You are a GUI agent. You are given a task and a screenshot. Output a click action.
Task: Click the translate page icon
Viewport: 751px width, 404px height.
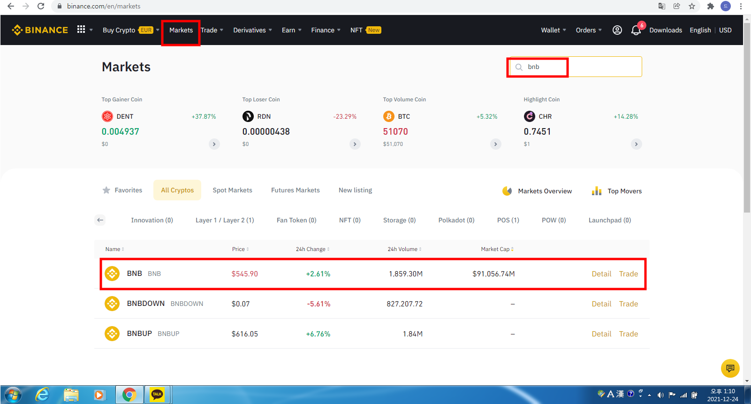(x=662, y=6)
